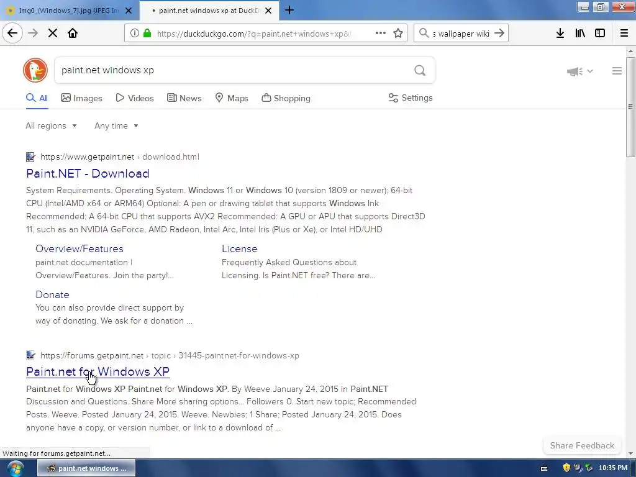Screen dimensions: 636x477
Task: Show site information via the info icon
Action: click(135, 34)
